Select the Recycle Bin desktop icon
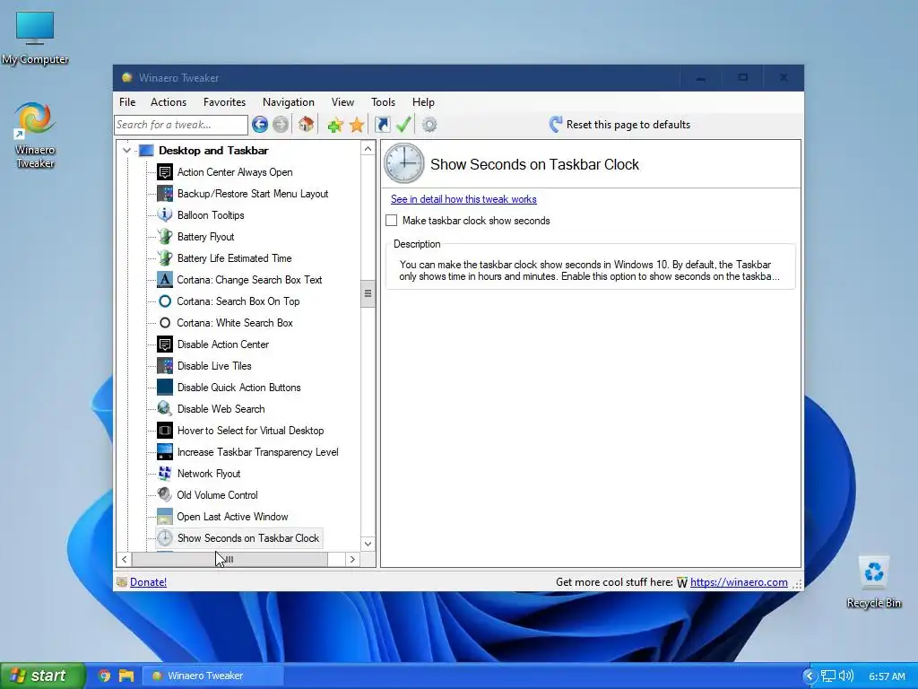This screenshot has height=689, width=918. (873, 581)
